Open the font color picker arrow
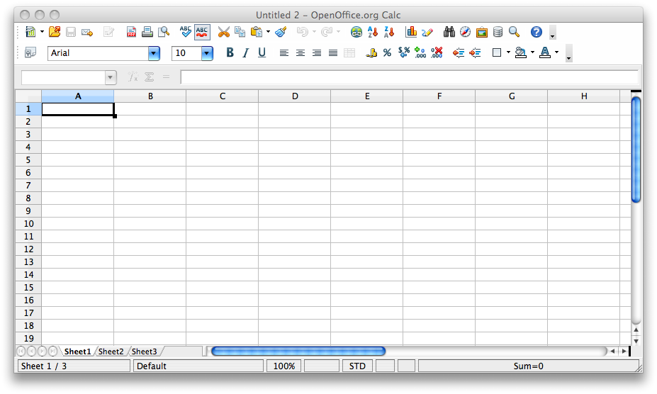 (x=556, y=52)
